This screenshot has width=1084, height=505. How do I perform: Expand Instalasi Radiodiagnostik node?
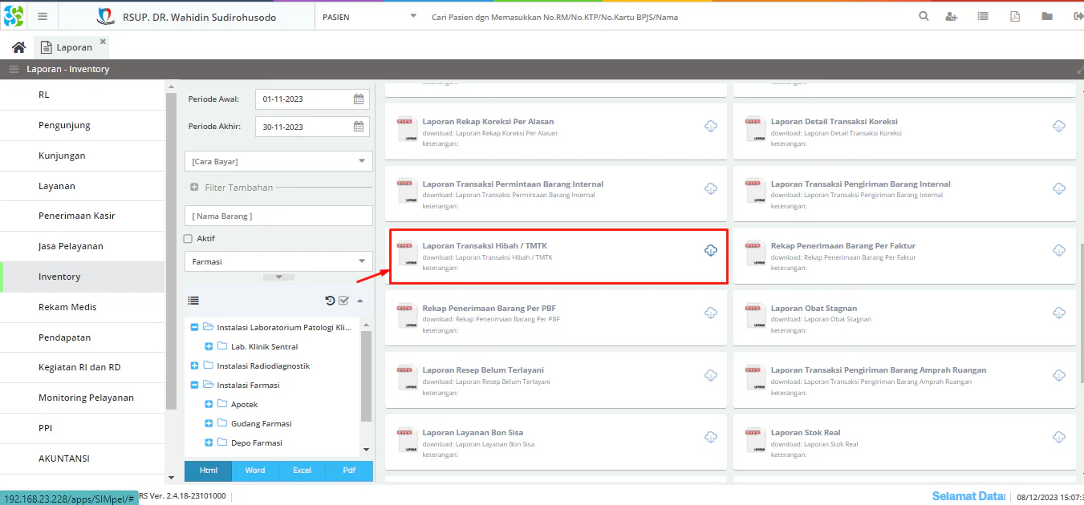tap(195, 366)
